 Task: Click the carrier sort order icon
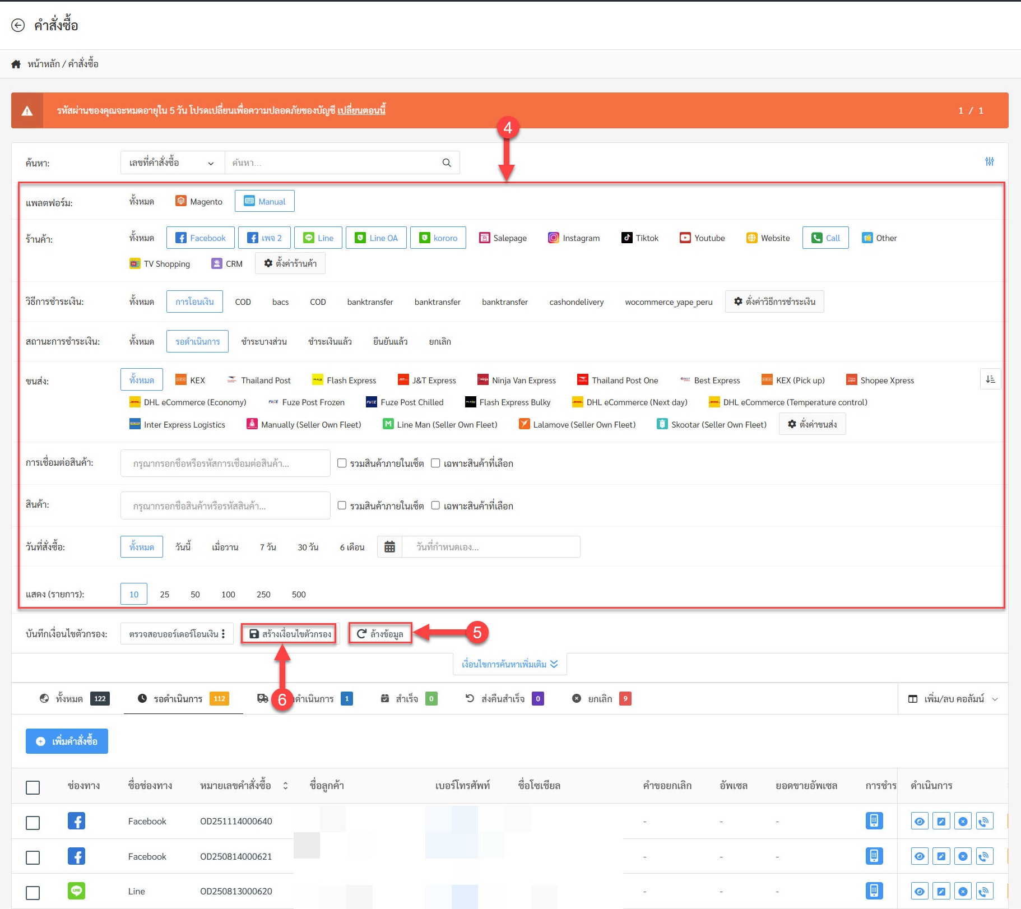click(990, 380)
